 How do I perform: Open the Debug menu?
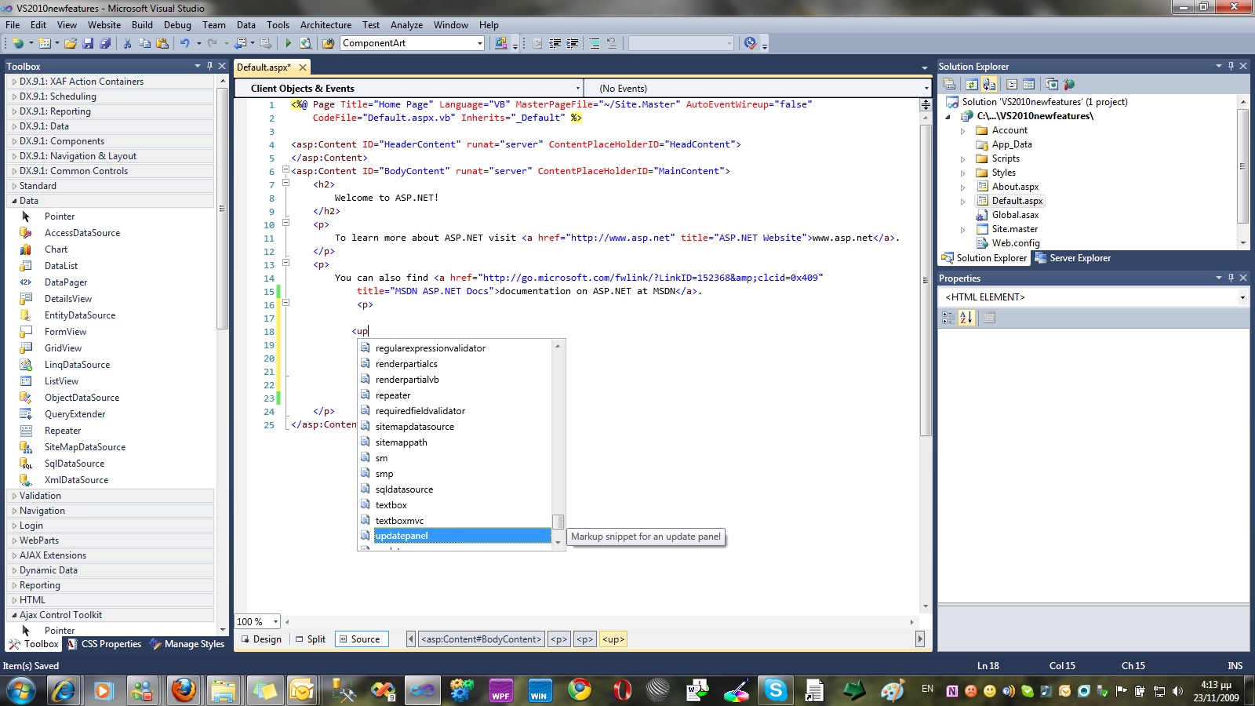pyautogui.click(x=177, y=25)
